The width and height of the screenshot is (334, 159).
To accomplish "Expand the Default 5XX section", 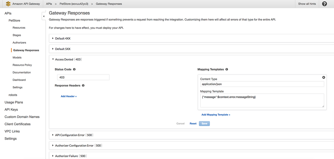I will [191, 49].
